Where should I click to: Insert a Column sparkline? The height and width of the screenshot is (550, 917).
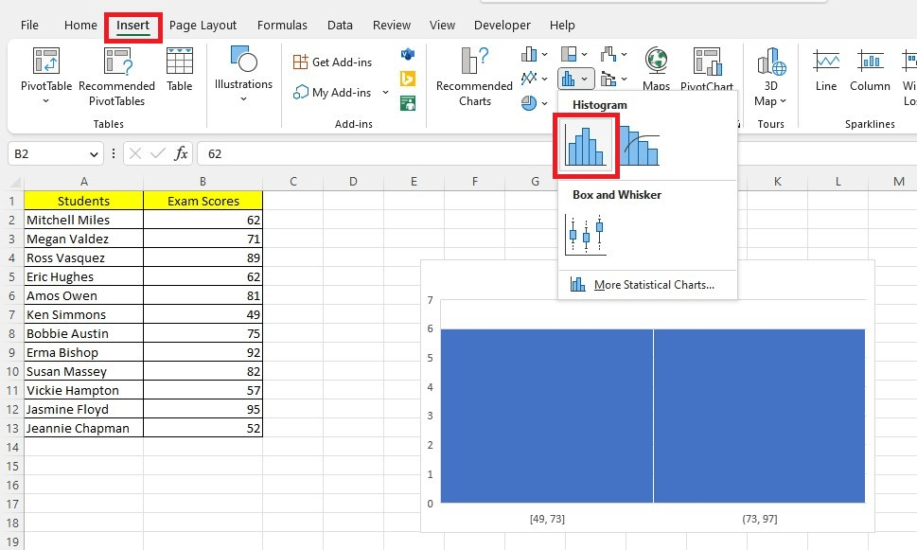click(x=869, y=76)
